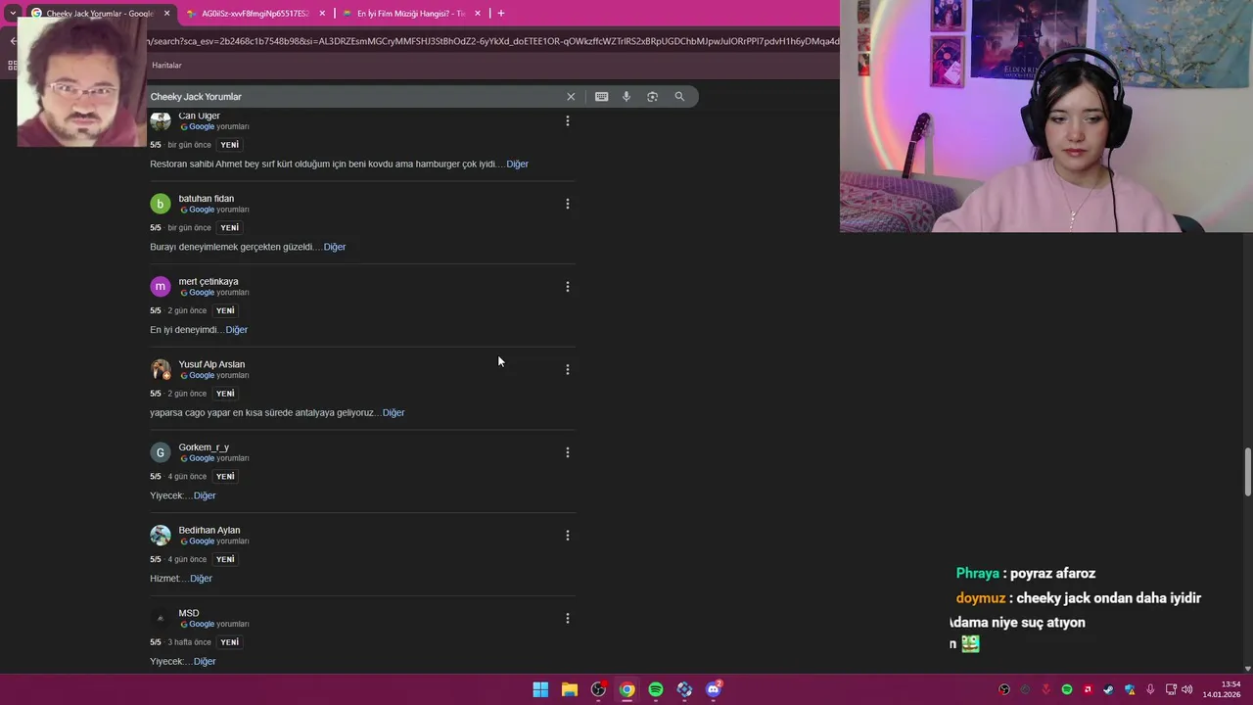Open Spotify from the taskbar
The image size is (1253, 705).
click(x=656, y=689)
